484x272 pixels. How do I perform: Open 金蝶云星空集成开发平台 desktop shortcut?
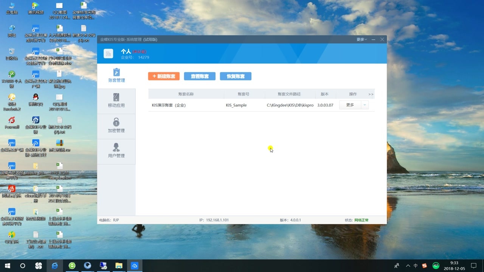[36, 33]
